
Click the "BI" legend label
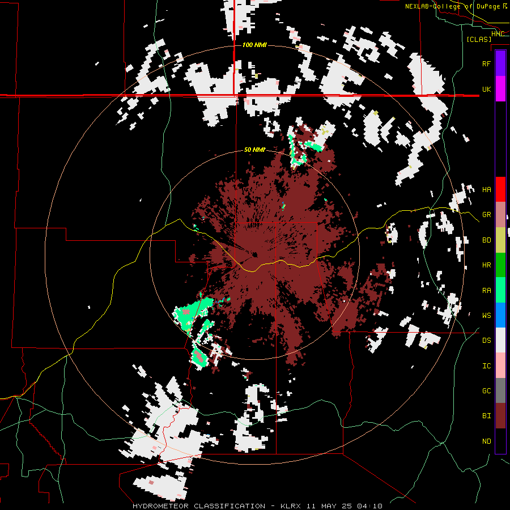(x=486, y=416)
